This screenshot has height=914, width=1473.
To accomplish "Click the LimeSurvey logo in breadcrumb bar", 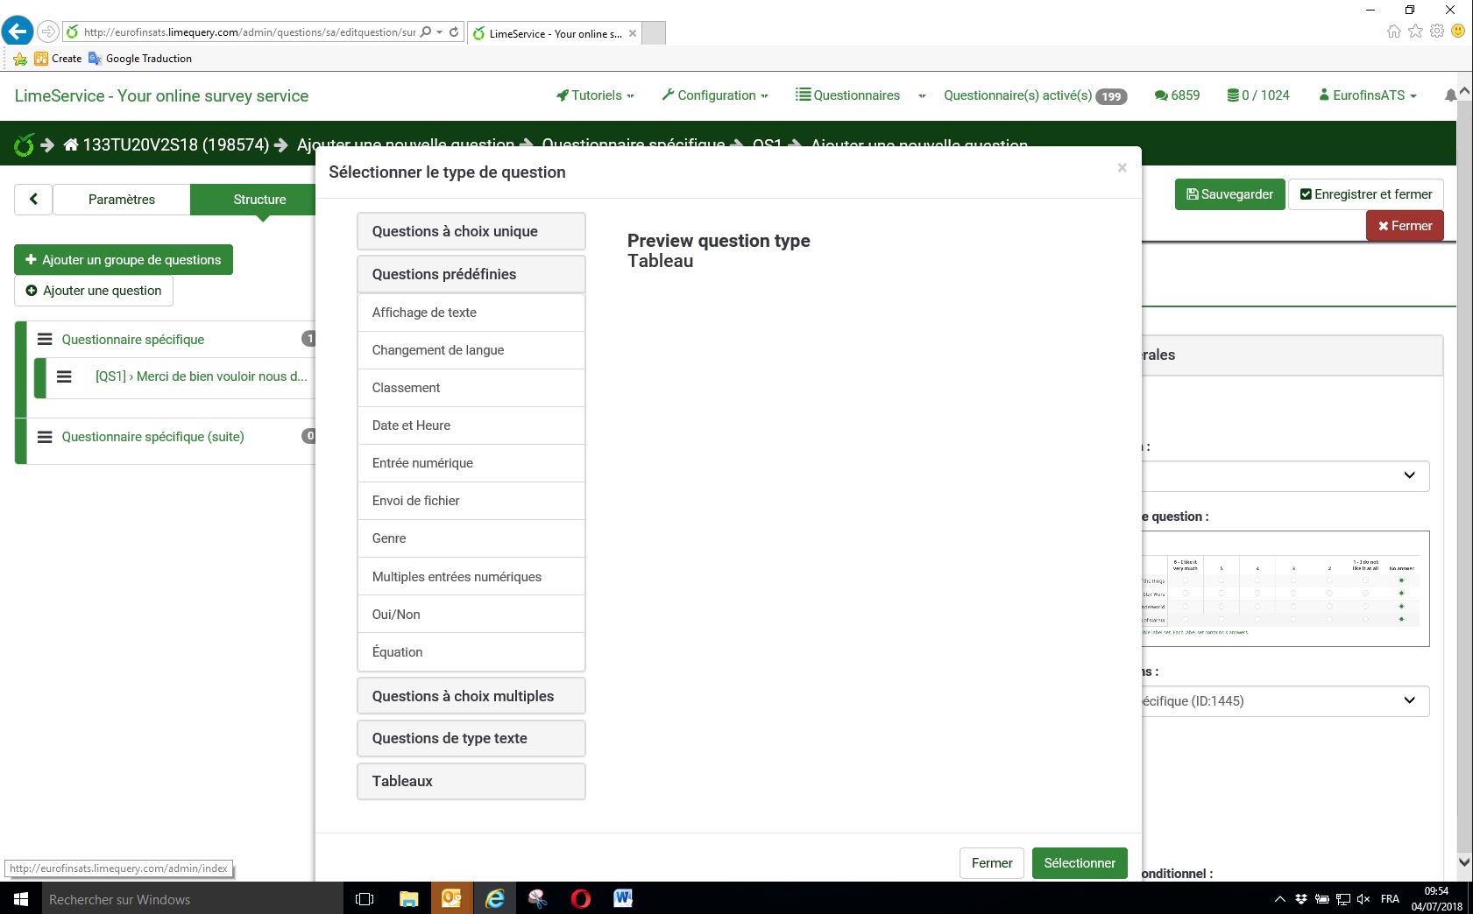I will click(24, 144).
